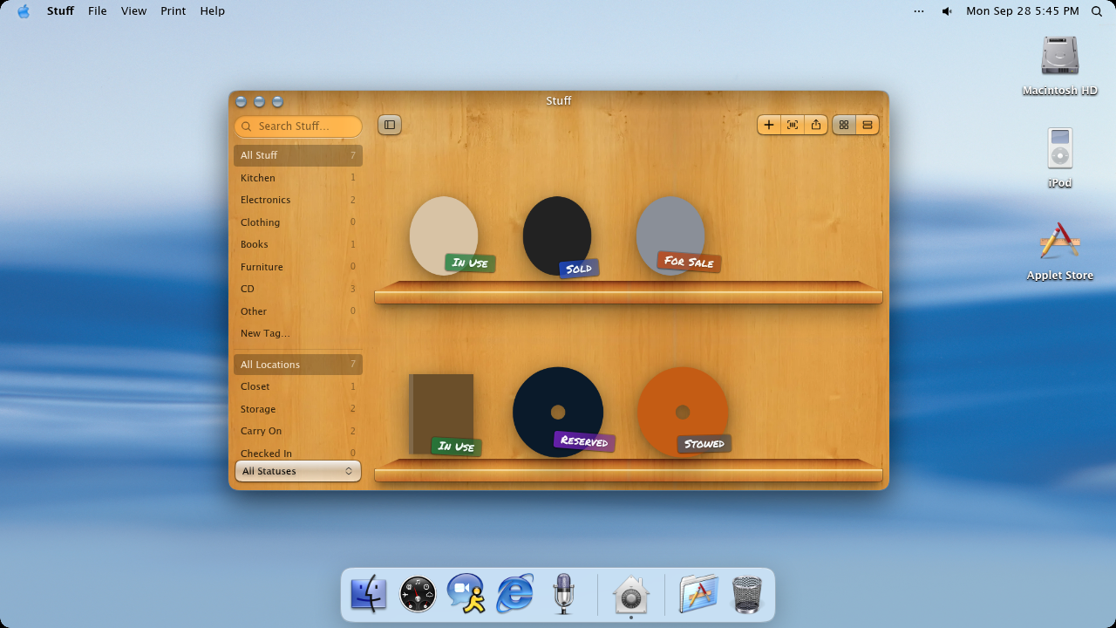Open the Print menu
The width and height of the screenshot is (1116, 628).
click(174, 10)
